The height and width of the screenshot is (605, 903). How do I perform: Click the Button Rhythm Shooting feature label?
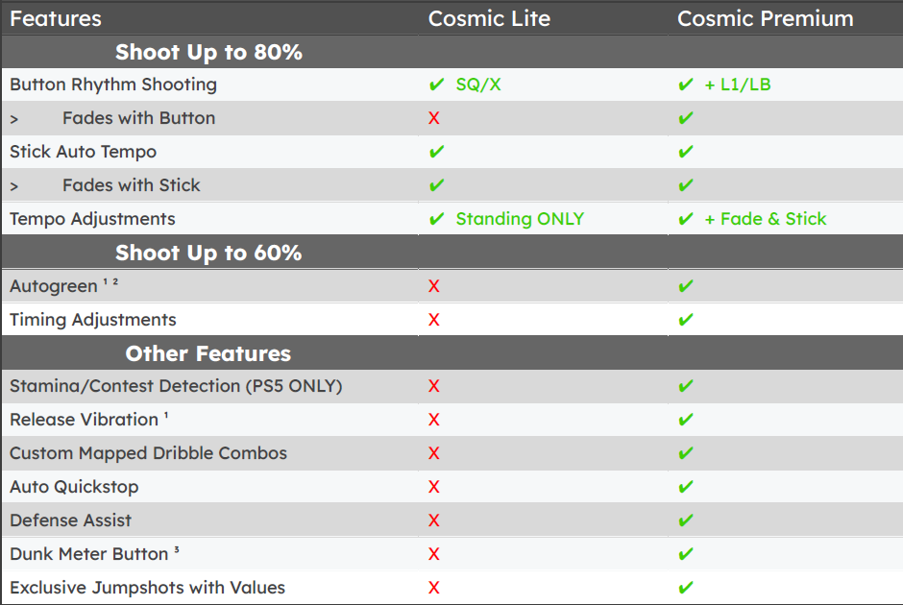point(113,85)
